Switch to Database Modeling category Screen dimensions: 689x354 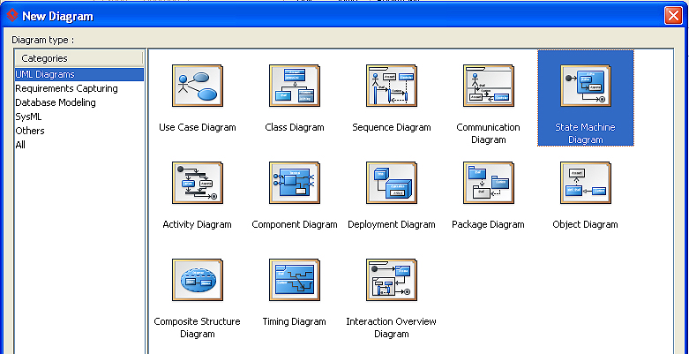56,102
